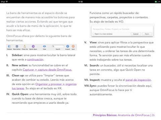This screenshot has width=161, height=120.
Task: Tap the 'Inspect:' bold heading
Action: click(95, 80)
